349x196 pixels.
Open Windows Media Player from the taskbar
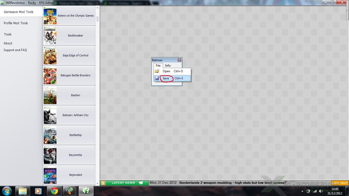38,191
